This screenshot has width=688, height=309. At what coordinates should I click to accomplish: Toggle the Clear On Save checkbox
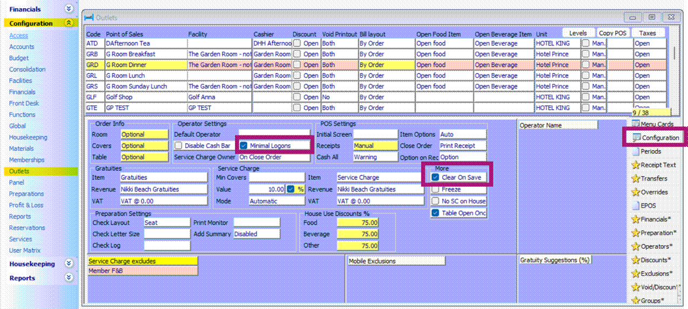click(435, 177)
